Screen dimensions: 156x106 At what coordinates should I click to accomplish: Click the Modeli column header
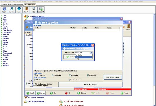(89, 28)
